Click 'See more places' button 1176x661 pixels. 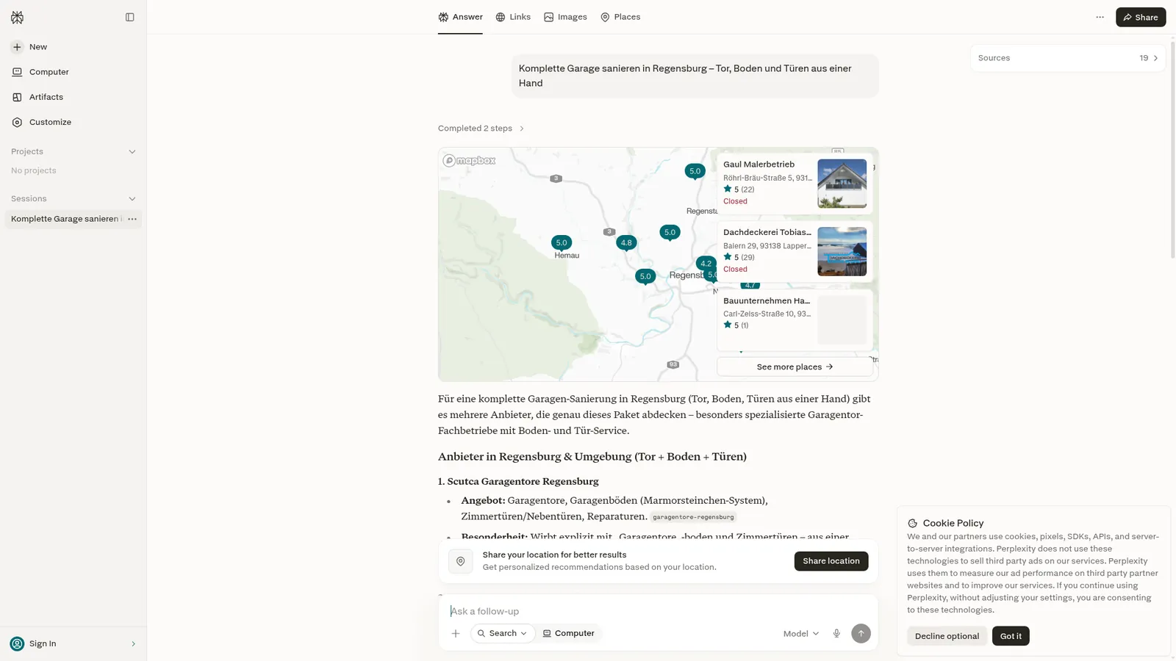click(795, 367)
